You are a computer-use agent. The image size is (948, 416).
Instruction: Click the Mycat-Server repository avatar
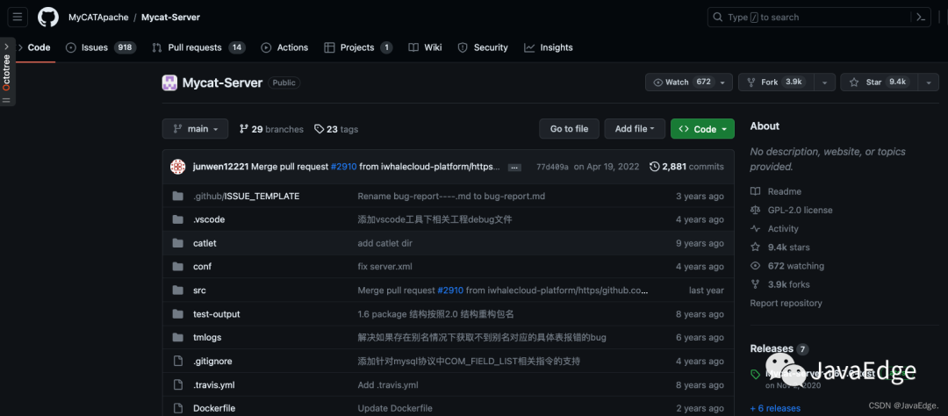169,82
